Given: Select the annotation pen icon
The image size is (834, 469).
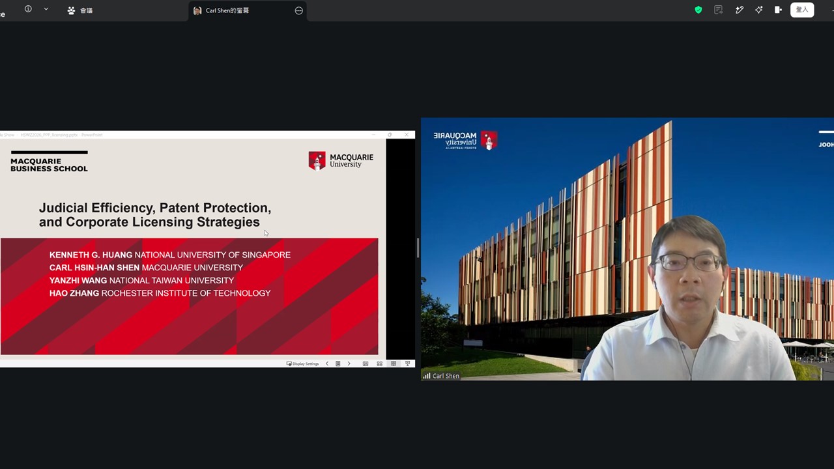Looking at the screenshot, I should 740,10.
